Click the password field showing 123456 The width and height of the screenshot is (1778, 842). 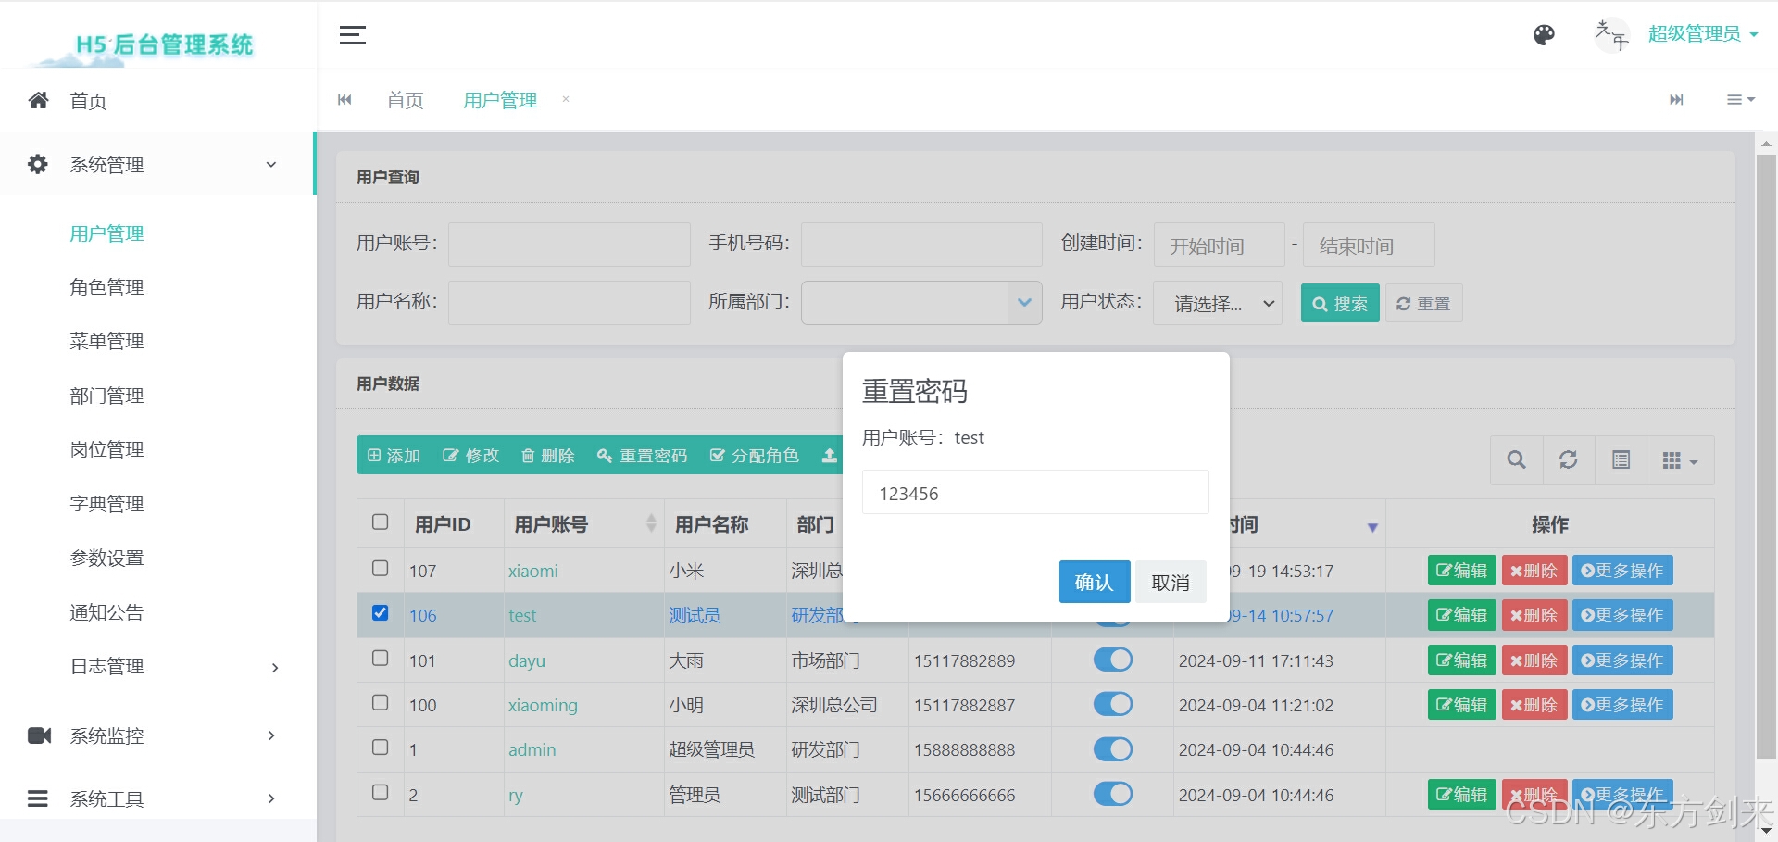click(1035, 492)
